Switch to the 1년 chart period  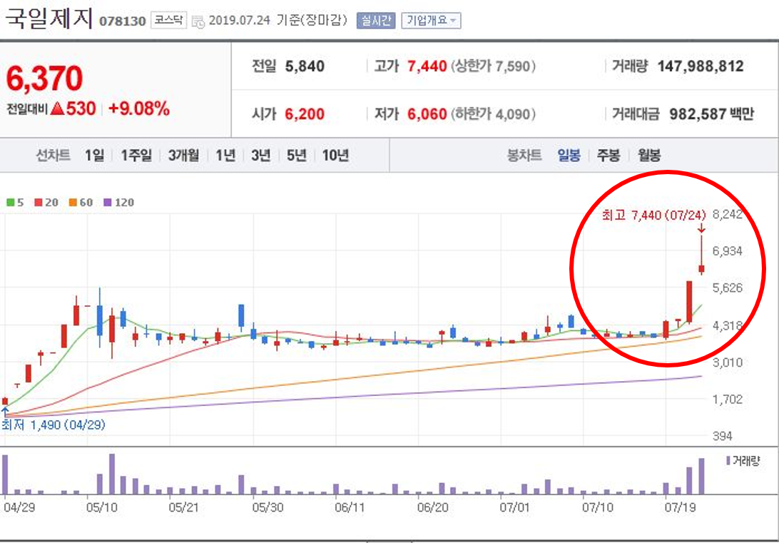pyautogui.click(x=225, y=156)
